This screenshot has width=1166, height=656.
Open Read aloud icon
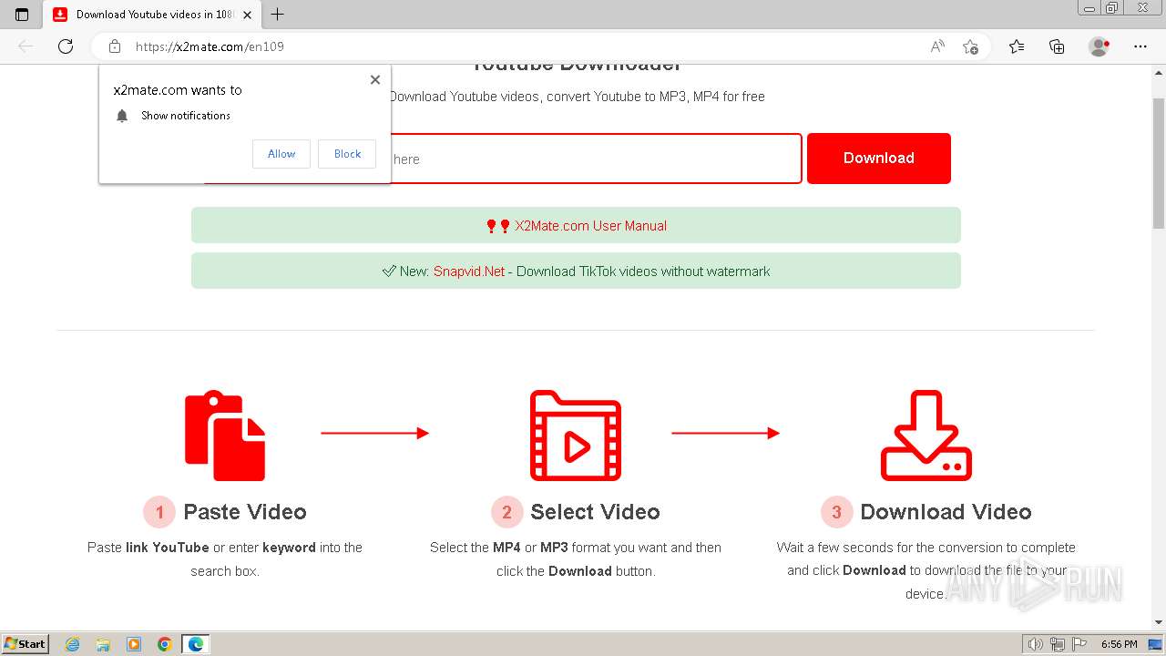pos(937,46)
